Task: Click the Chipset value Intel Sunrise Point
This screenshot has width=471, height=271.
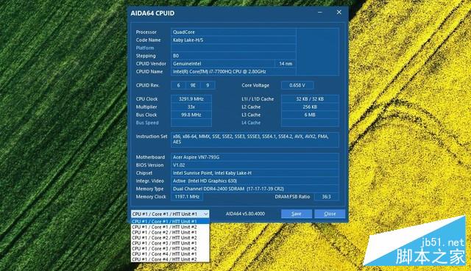Action: point(255,173)
